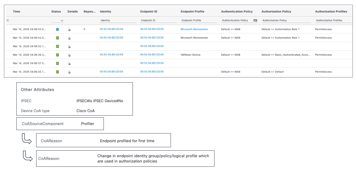The image size is (356, 172).
Task: Click 'Default >> Basic_Authenticated_Acce...' cell
Action: (286, 55)
